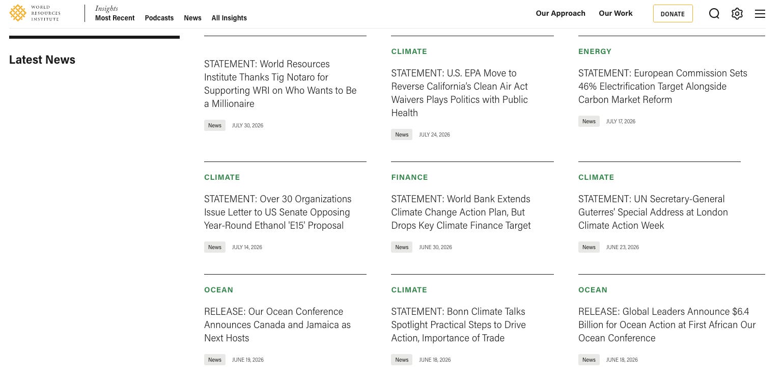Click the Donate button
Screen dimensions: 784x378
pyautogui.click(x=673, y=14)
